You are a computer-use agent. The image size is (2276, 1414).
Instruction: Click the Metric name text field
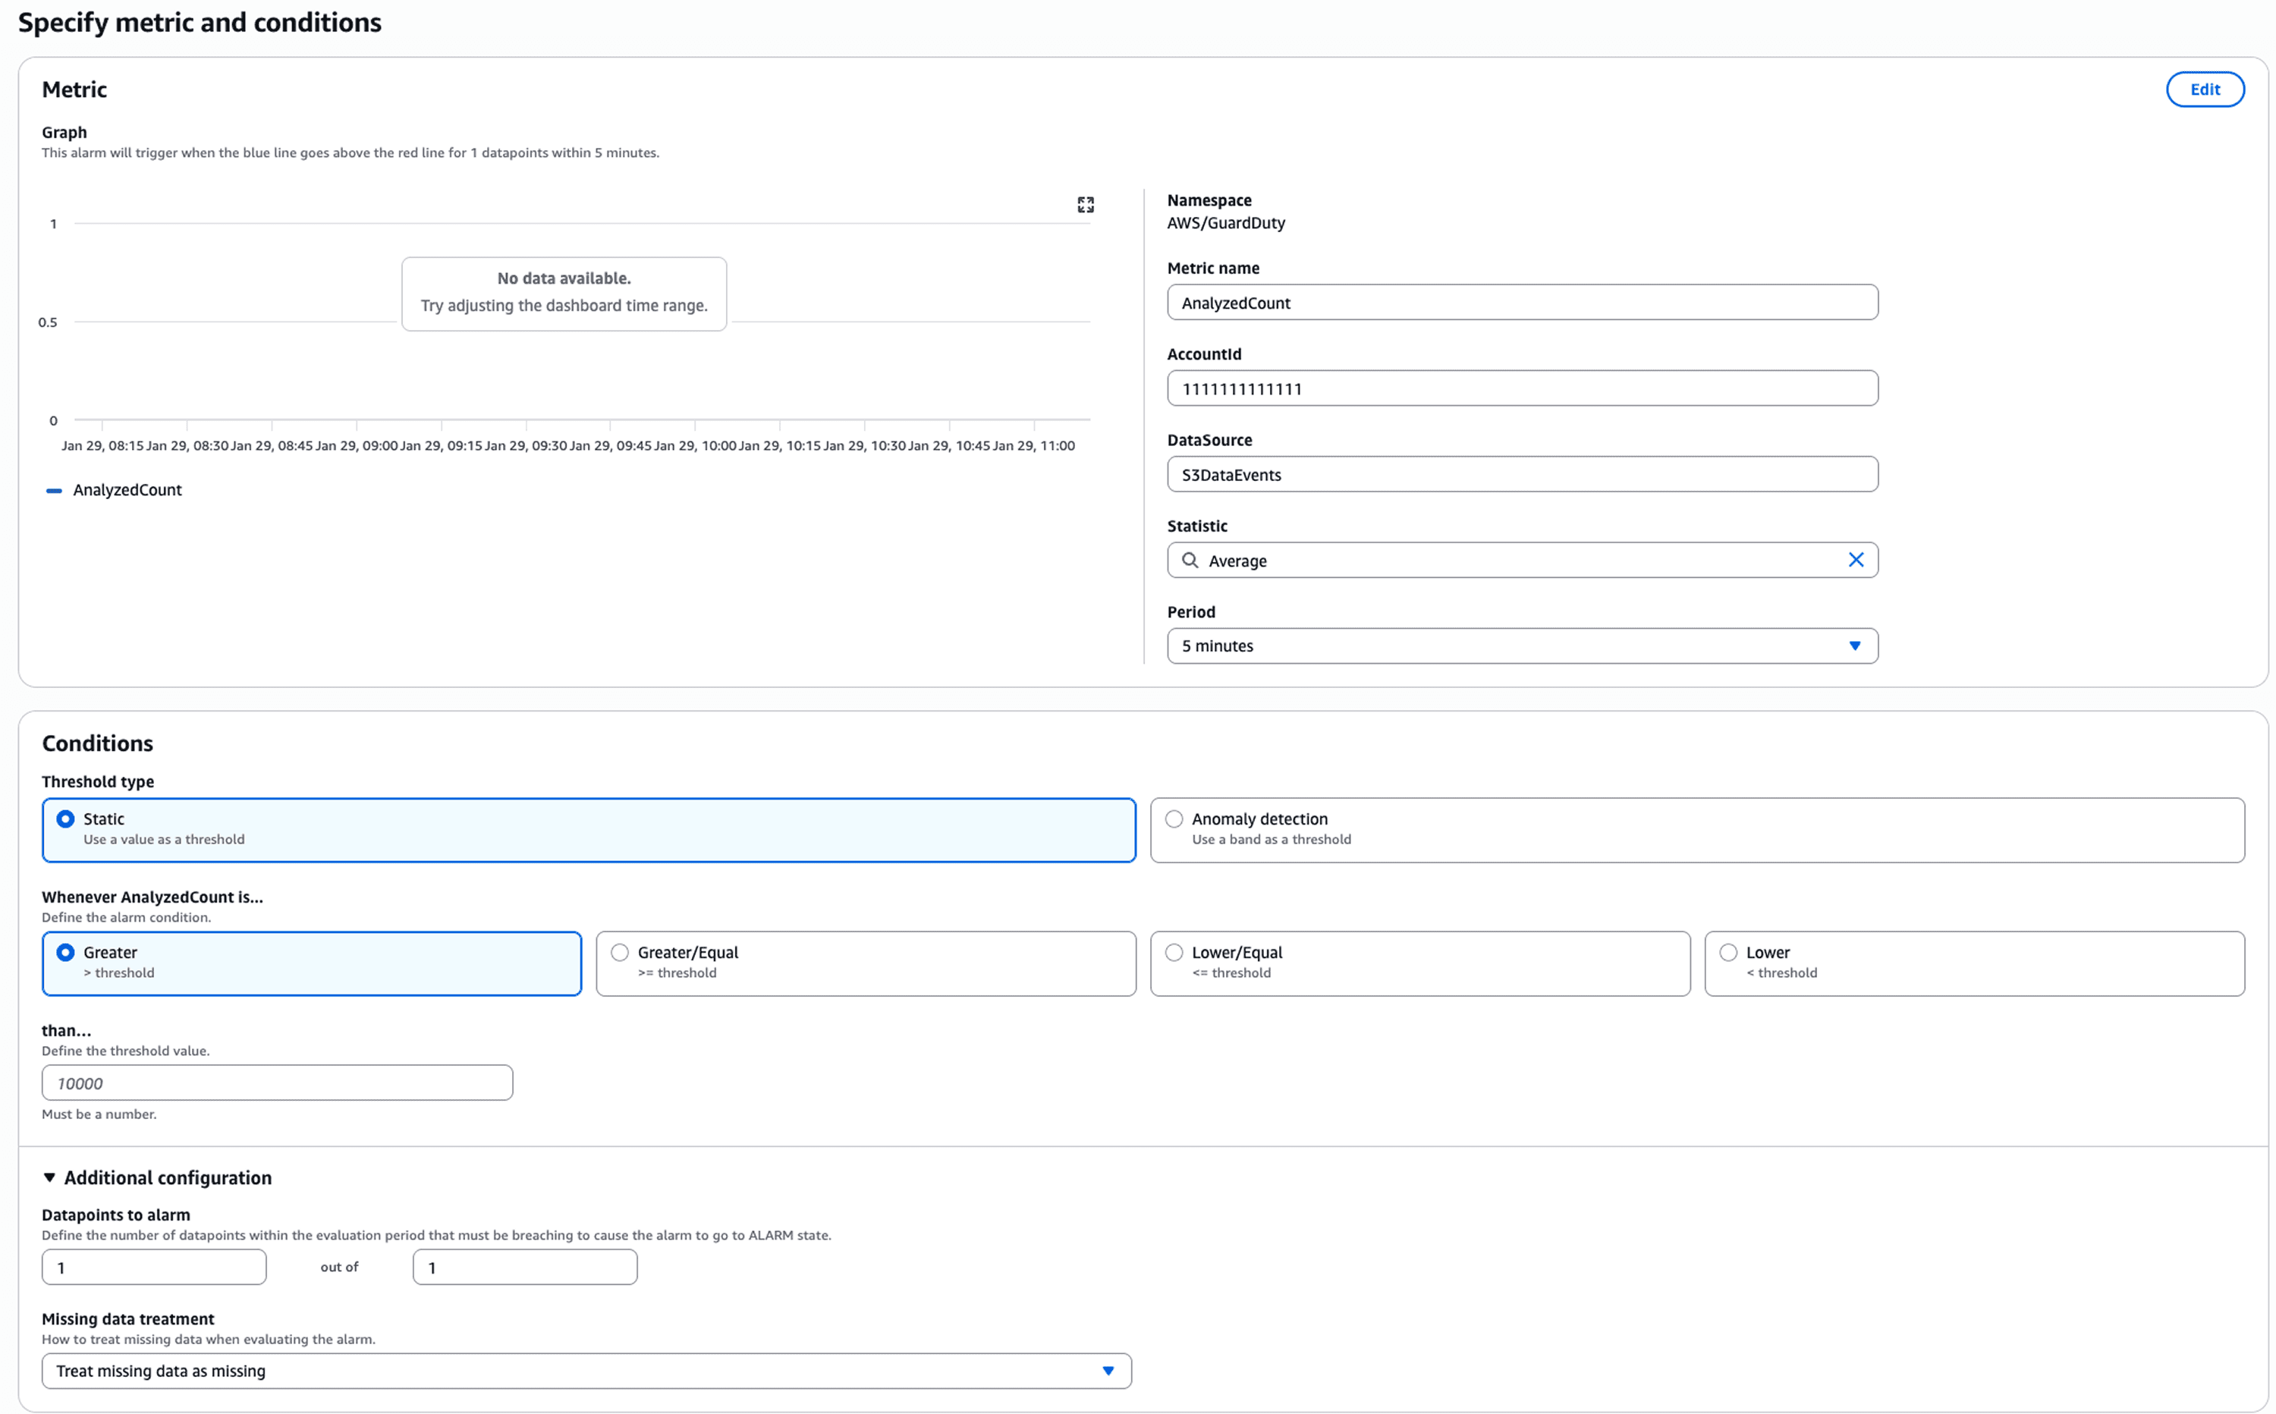click(1521, 303)
